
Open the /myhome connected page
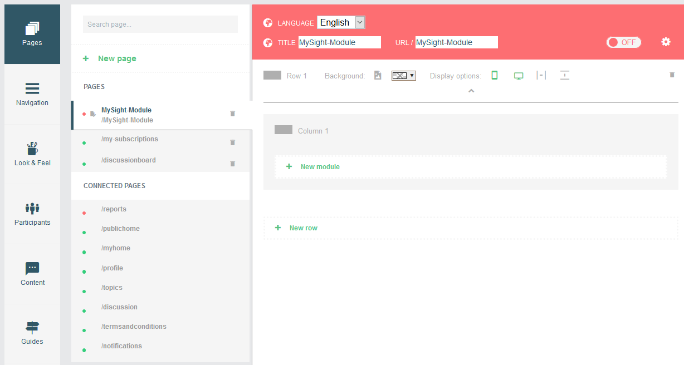click(116, 248)
